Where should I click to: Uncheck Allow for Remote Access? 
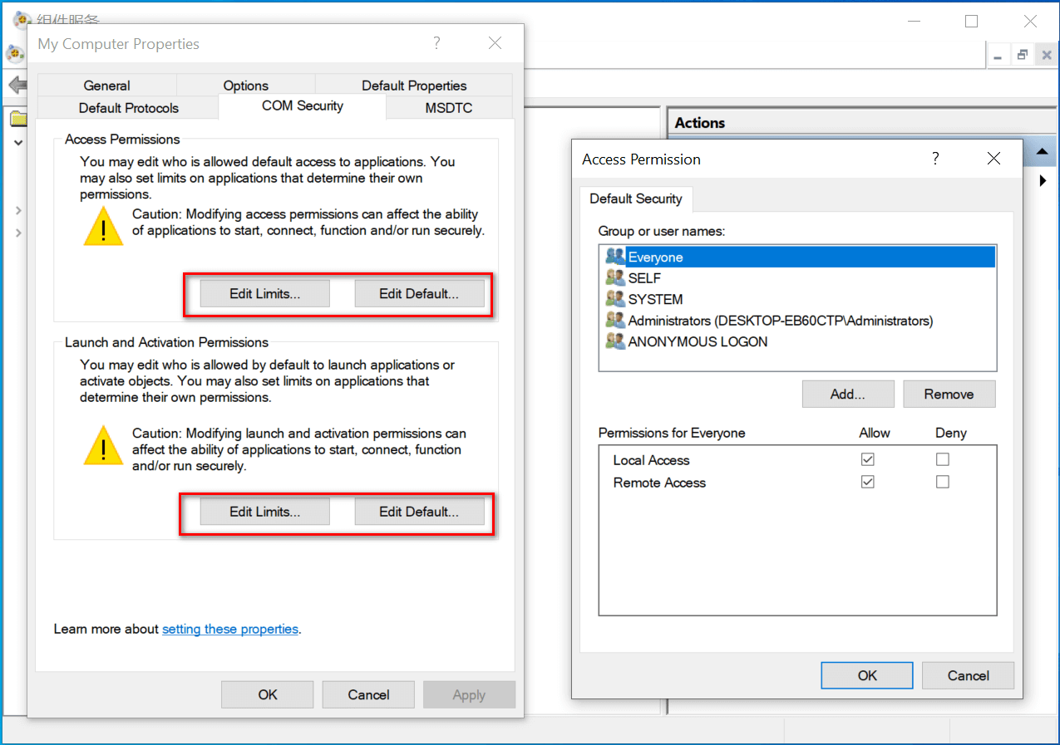coord(868,482)
